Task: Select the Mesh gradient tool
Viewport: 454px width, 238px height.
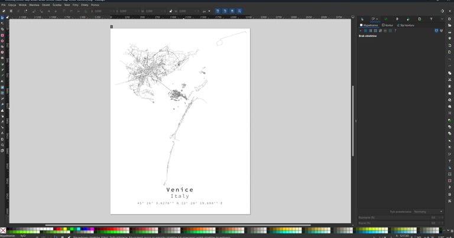Action: [x=2, y=93]
